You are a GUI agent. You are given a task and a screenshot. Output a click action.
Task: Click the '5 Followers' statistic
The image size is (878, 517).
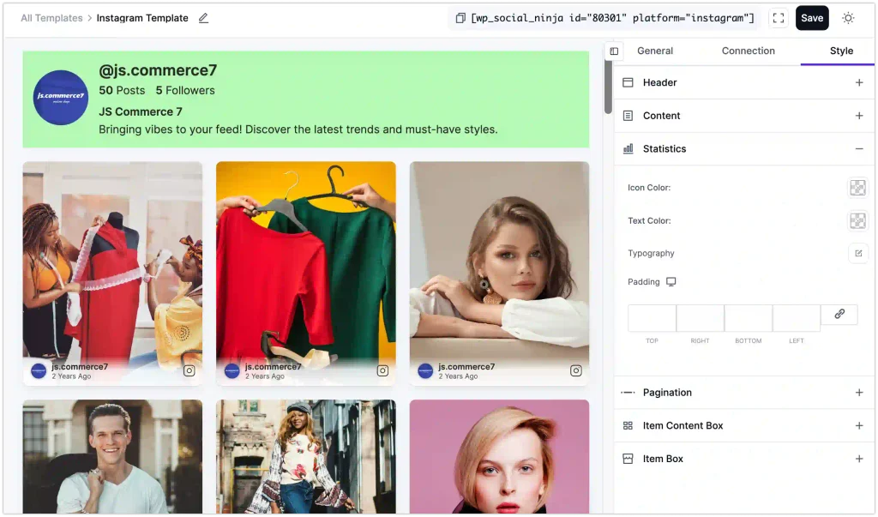coord(185,91)
